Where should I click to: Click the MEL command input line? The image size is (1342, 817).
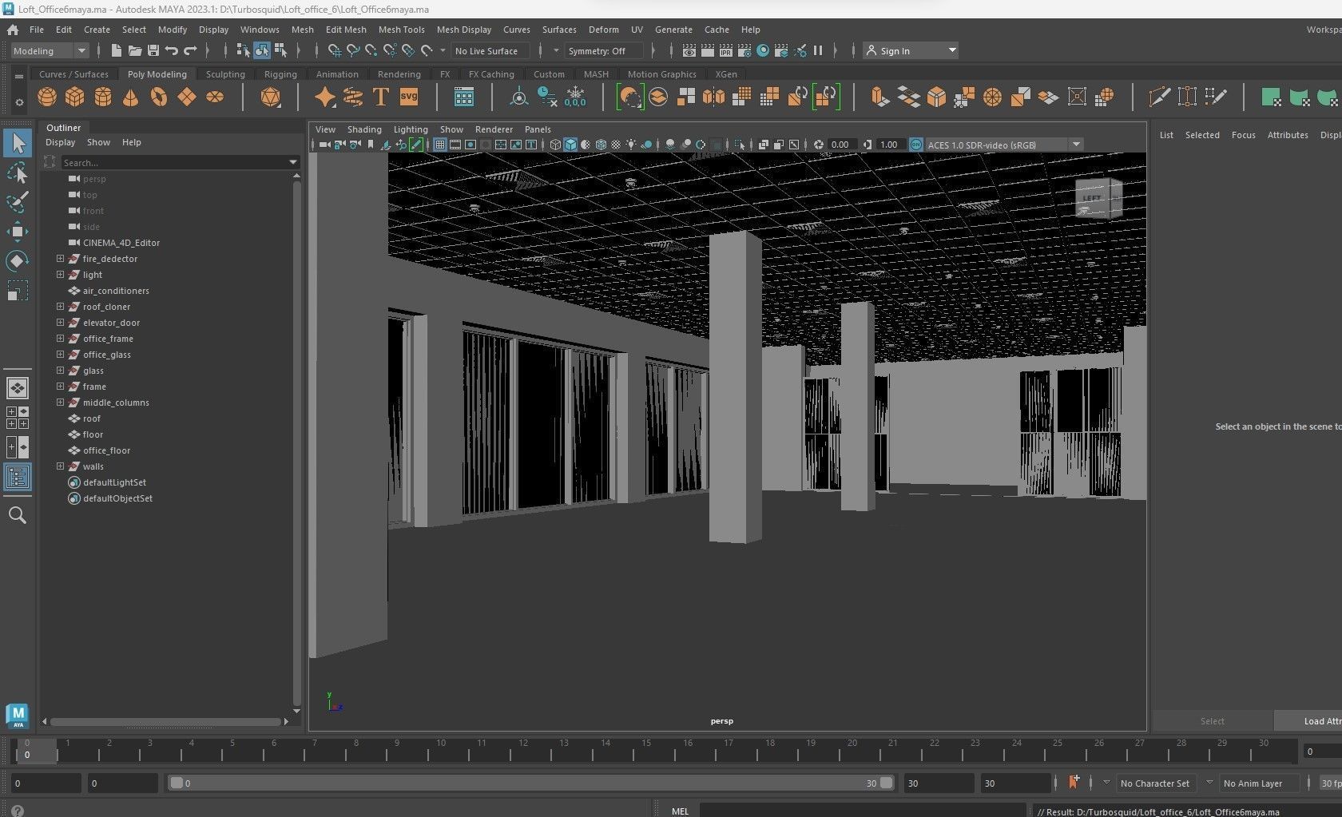(x=862, y=811)
